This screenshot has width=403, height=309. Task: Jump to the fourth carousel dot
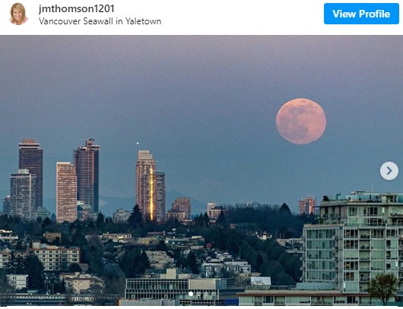(214, 294)
